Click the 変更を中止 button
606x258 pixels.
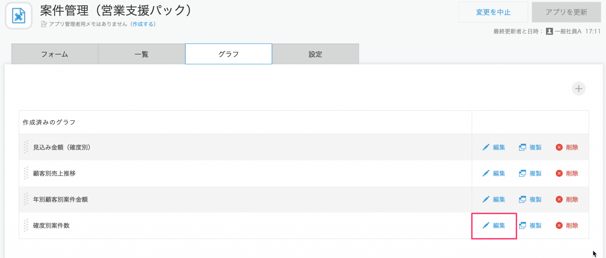[x=493, y=12]
